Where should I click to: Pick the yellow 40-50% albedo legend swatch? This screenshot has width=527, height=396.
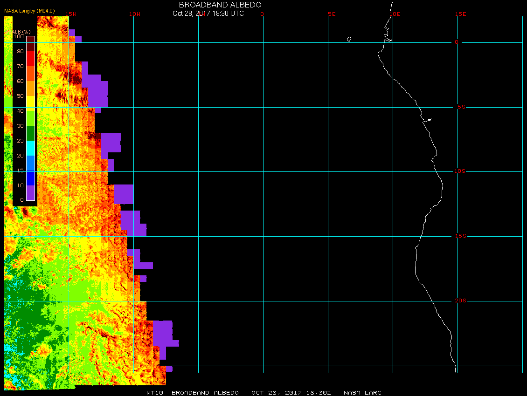click(30, 103)
